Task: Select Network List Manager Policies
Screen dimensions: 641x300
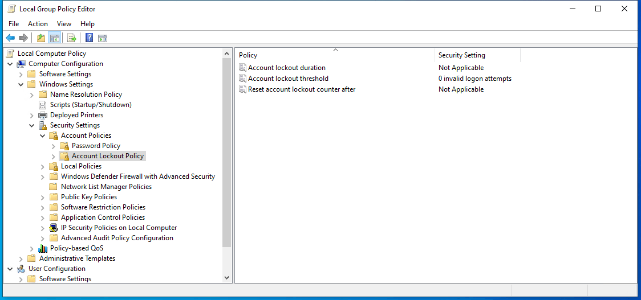Action: tap(106, 187)
